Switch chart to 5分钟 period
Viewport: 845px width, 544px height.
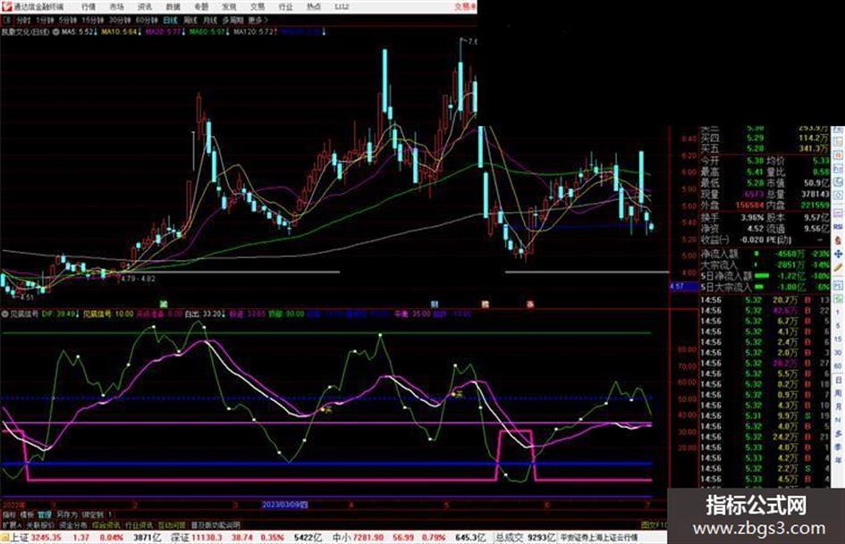[68, 21]
